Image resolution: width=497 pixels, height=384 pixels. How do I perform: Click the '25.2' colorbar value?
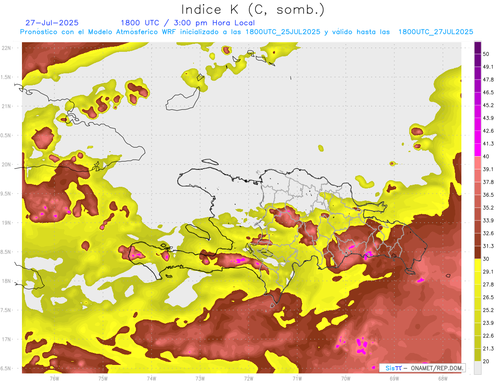488,310
